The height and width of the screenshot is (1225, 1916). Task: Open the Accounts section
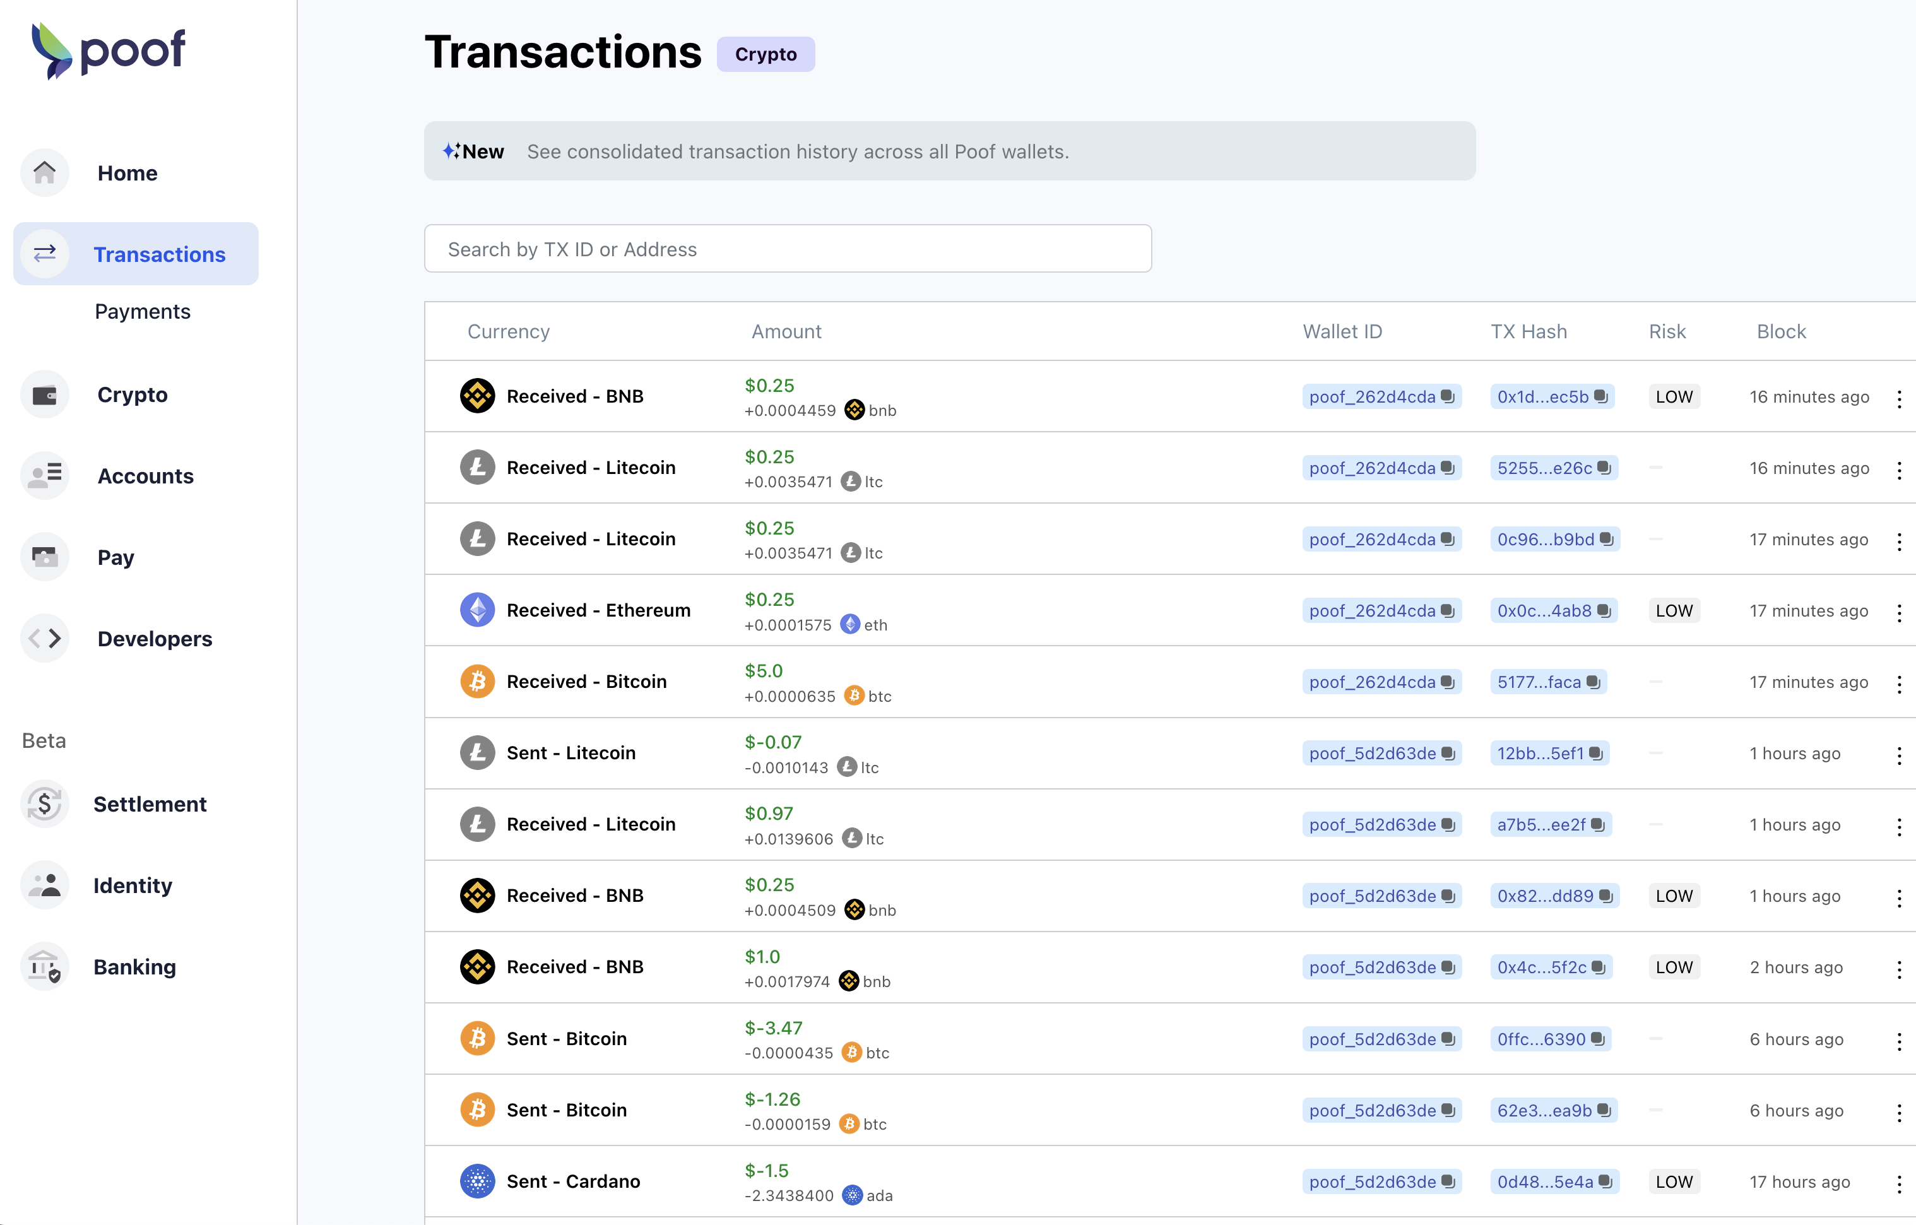pyautogui.click(x=145, y=476)
